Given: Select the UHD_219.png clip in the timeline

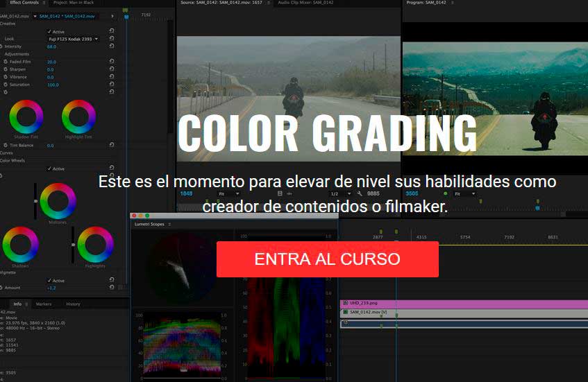Looking at the screenshot, I should pyautogui.click(x=464, y=304).
